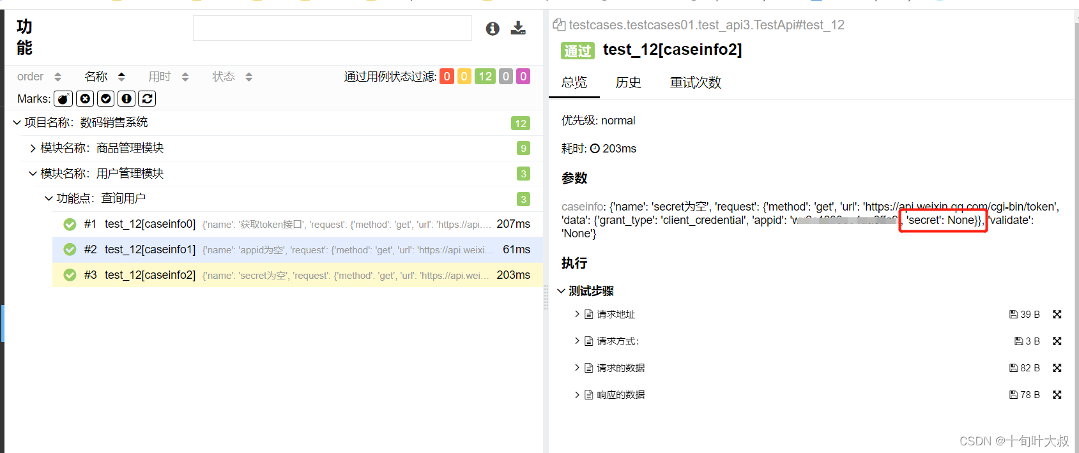Image resolution: width=1079 pixels, height=453 pixels.
Task: Switch to the 历史 tab
Action: pyautogui.click(x=629, y=82)
